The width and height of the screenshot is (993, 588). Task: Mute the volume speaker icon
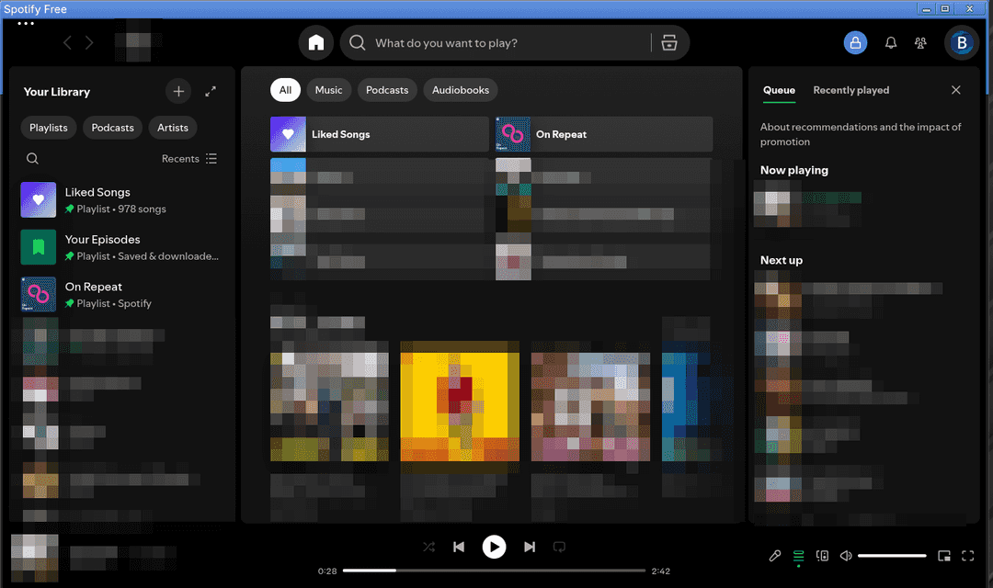pyautogui.click(x=846, y=556)
